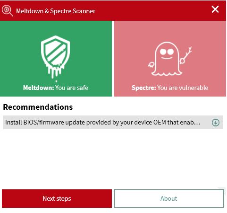This screenshot has width=227, height=213.
Task: Click the 'Meltdown: You are safe' text
Action: (x=56, y=88)
